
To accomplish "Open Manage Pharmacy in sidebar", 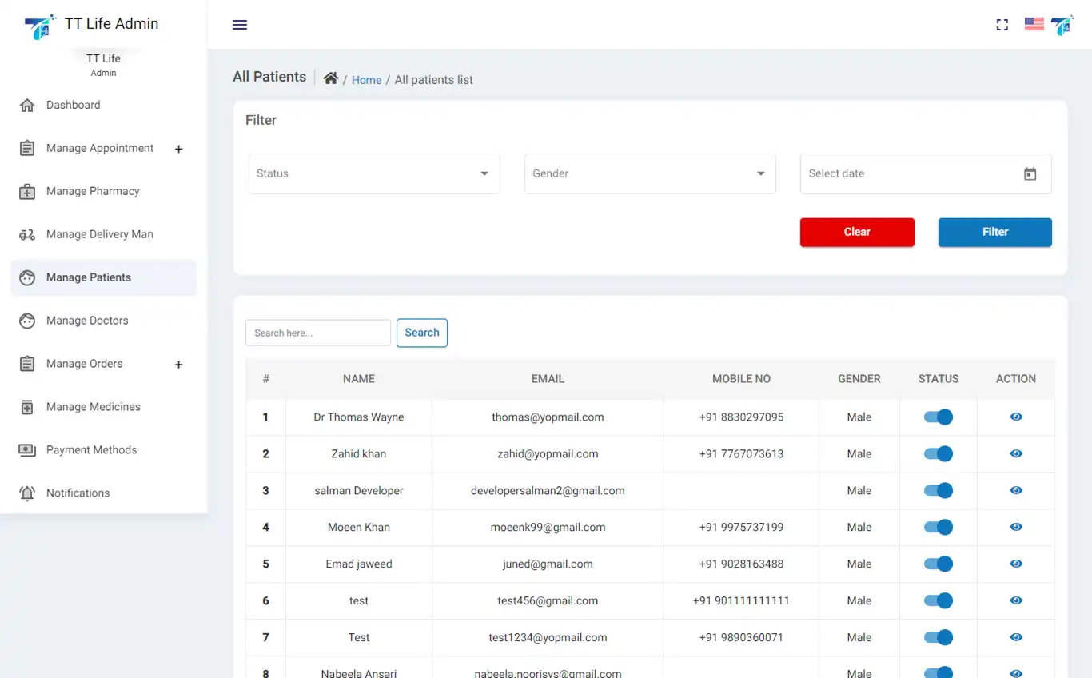I will click(x=93, y=191).
